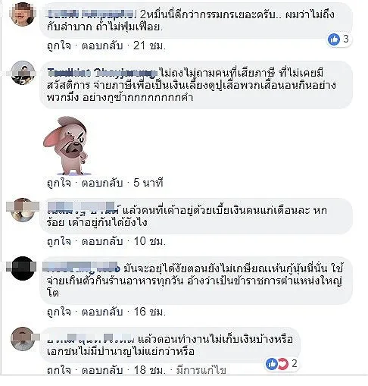Like the sticker comment posted 5 นาที ago
Viewport: 368px width, 386px height.
coord(59,183)
